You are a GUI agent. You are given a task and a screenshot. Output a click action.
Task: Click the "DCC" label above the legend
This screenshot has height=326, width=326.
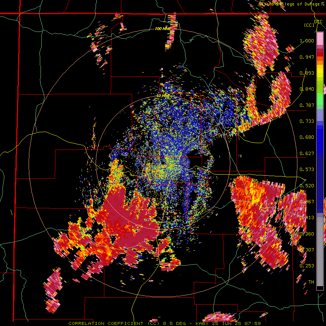[x=318, y=22]
